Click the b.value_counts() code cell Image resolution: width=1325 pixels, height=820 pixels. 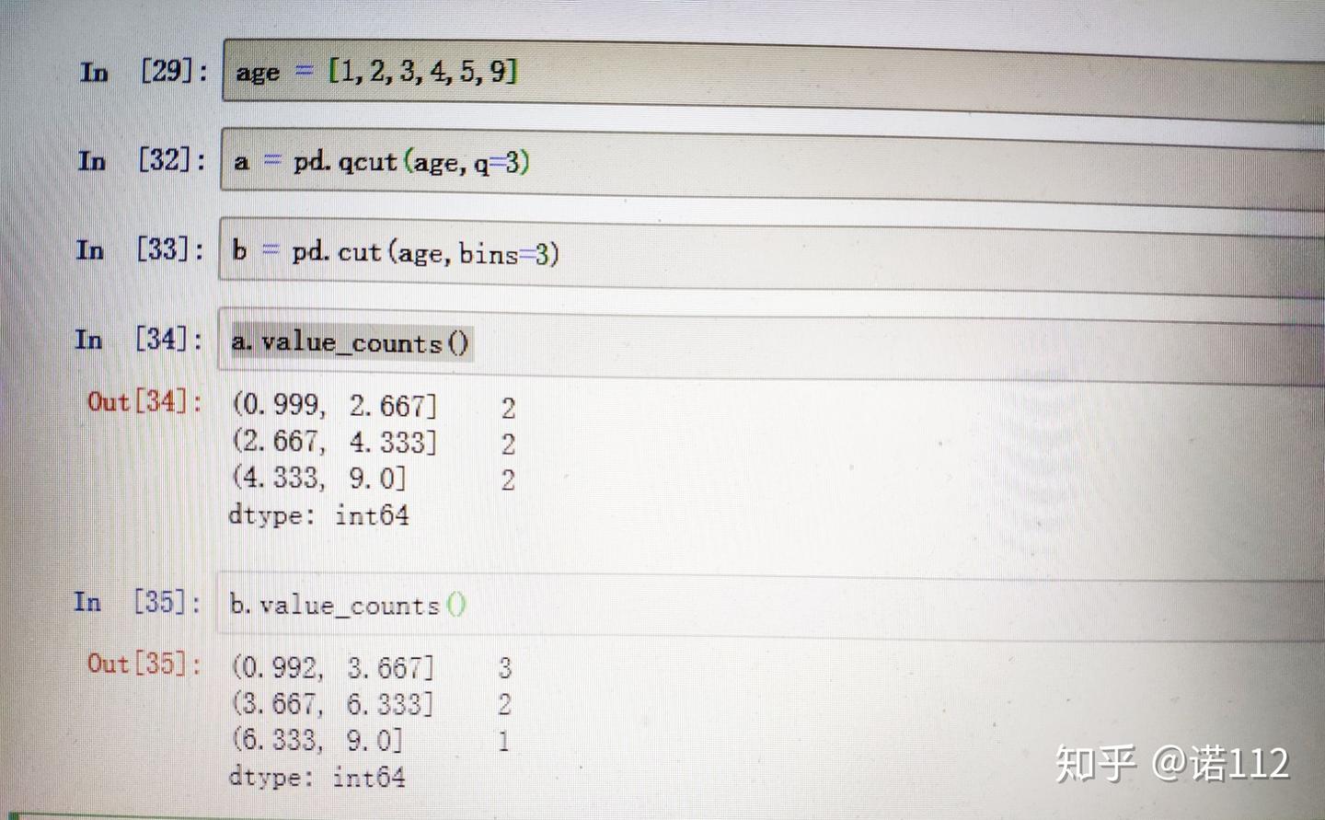769,606
